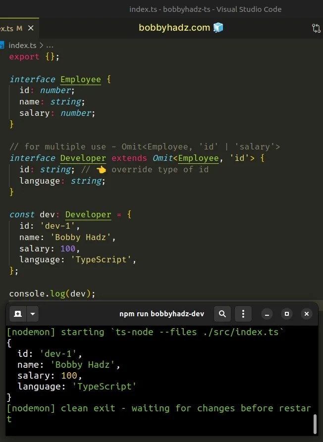Click the "id: 'dev-1'," line in editor

pos(50,226)
